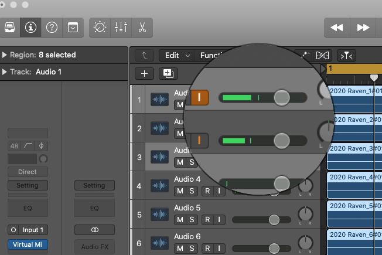This screenshot has width=382, height=255.
Task: Open Quick Help question mark button
Action: click(x=52, y=28)
